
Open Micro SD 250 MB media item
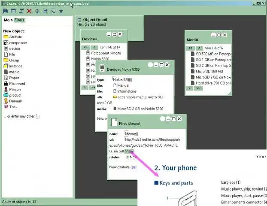click(x=207, y=71)
